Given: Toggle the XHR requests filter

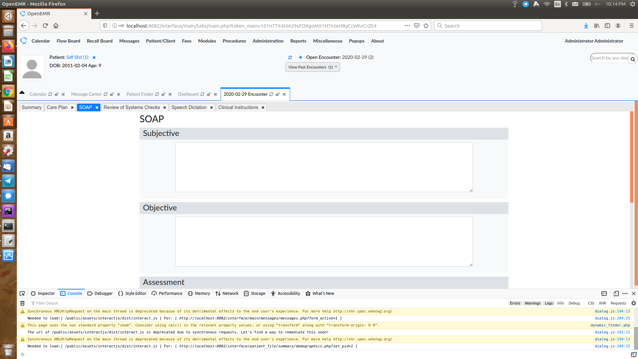Looking at the screenshot, I should coord(602,303).
